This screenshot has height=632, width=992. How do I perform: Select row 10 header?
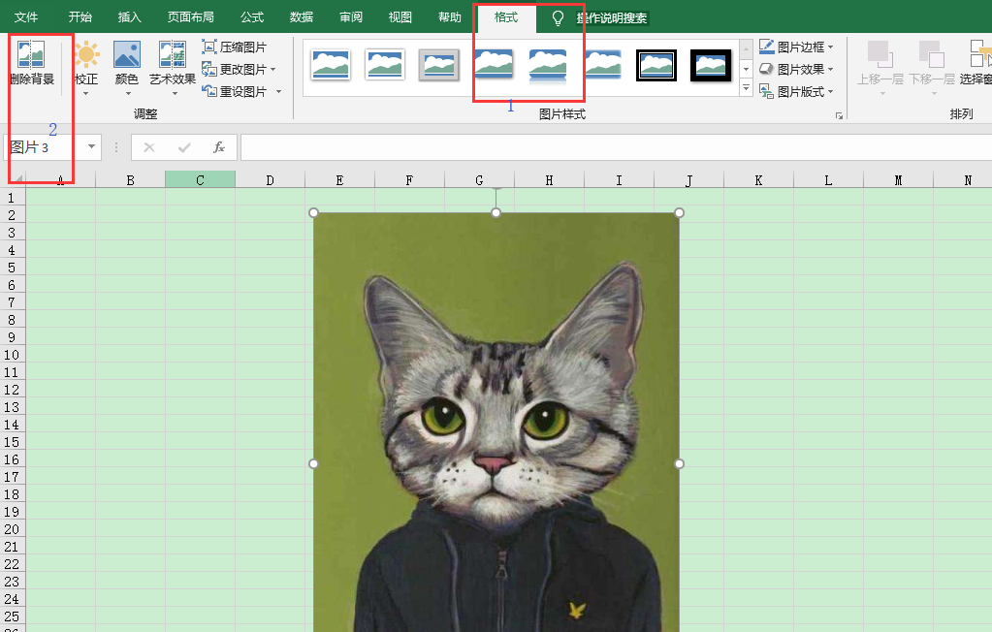tap(12, 355)
